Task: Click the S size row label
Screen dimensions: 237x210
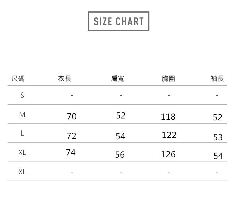Action: point(22,95)
